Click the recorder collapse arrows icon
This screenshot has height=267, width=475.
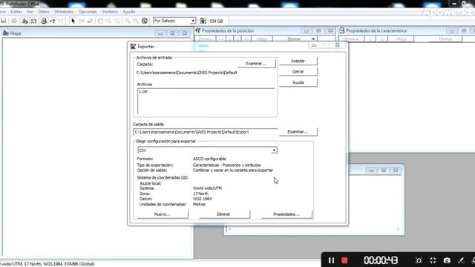click(x=433, y=260)
